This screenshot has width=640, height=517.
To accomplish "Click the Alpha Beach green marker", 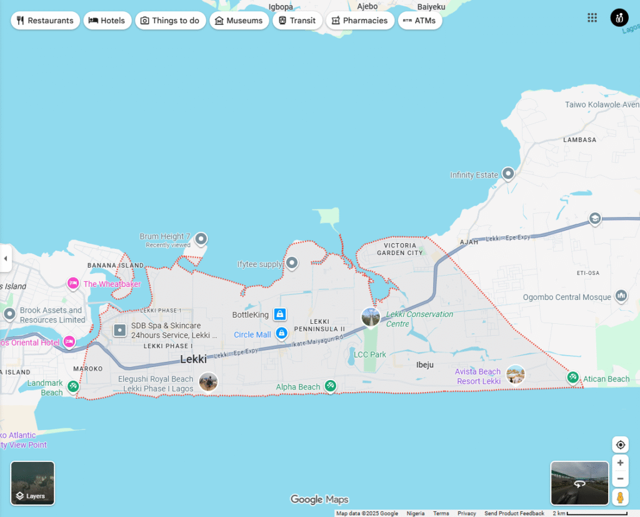I will tap(330, 386).
